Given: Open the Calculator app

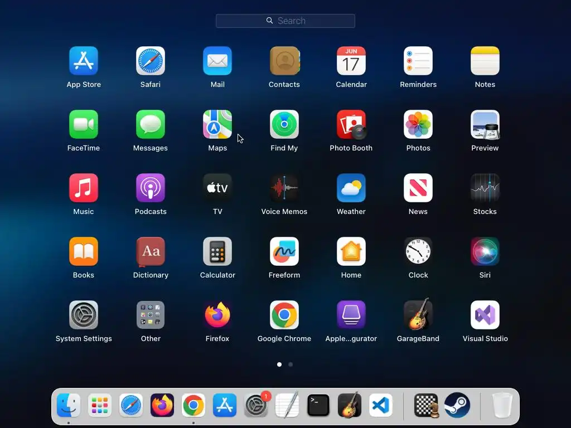Looking at the screenshot, I should point(217,251).
